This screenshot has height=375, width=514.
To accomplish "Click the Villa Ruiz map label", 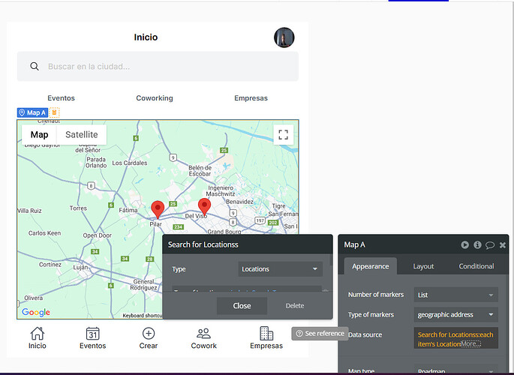I will click(x=29, y=211).
